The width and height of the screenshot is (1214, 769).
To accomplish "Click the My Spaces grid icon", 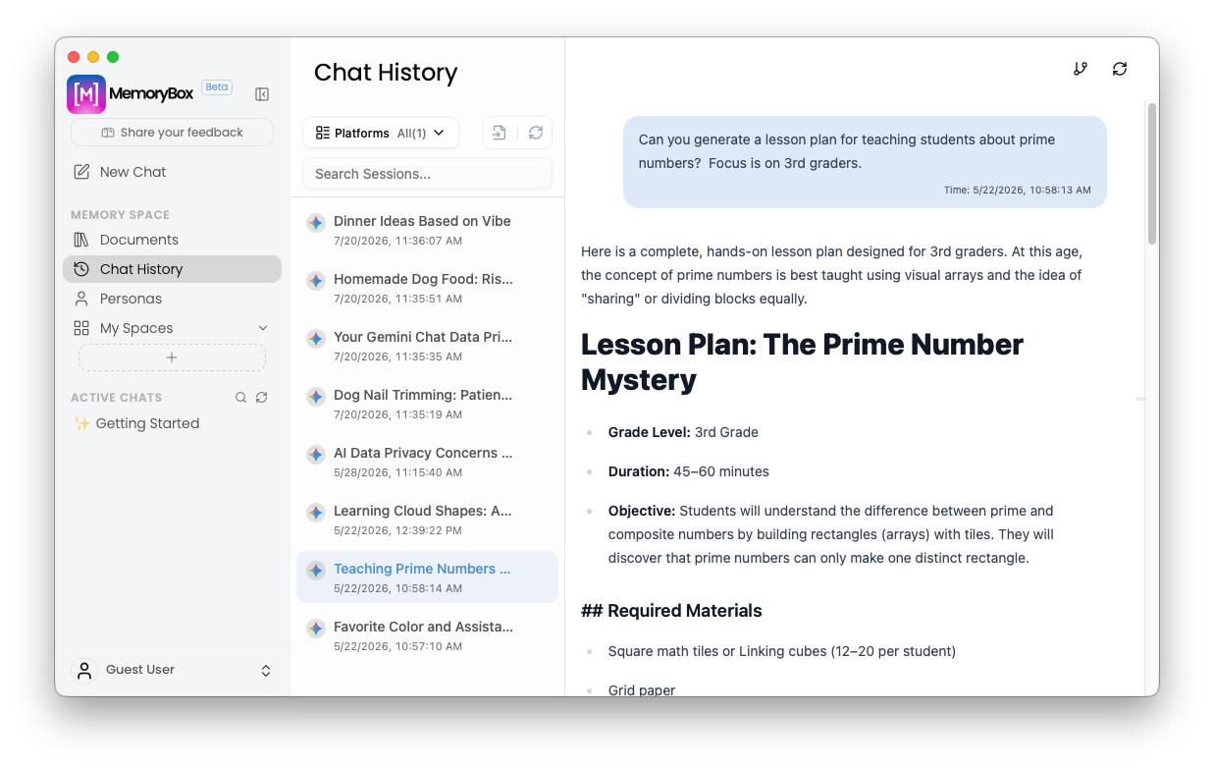I will pyautogui.click(x=81, y=328).
